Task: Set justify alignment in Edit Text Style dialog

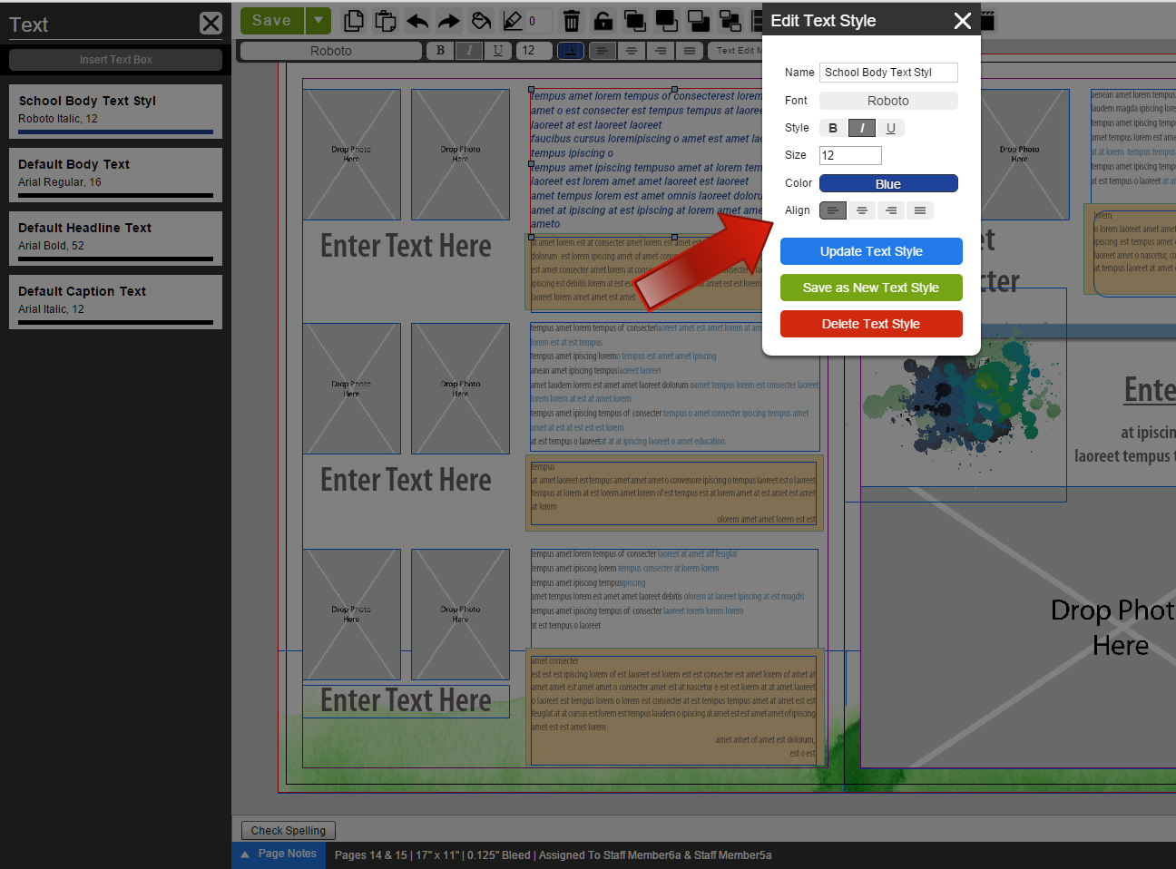Action: (920, 210)
